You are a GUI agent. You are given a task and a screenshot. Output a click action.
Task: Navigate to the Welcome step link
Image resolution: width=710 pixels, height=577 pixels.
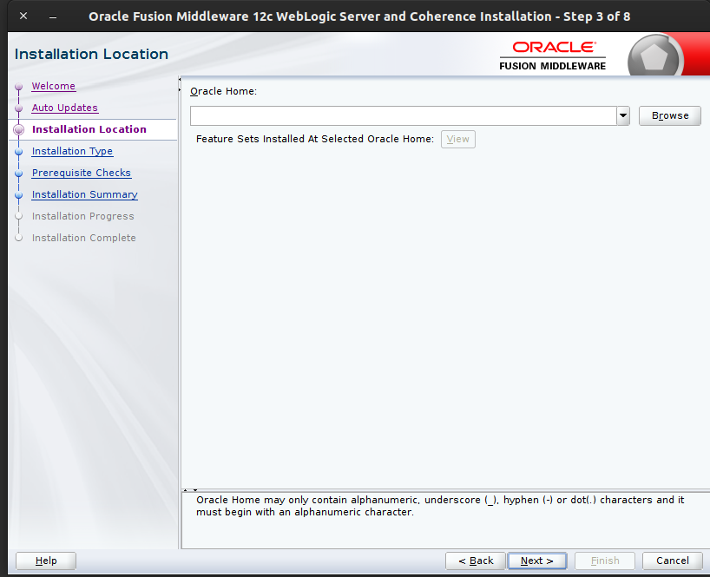[53, 86]
